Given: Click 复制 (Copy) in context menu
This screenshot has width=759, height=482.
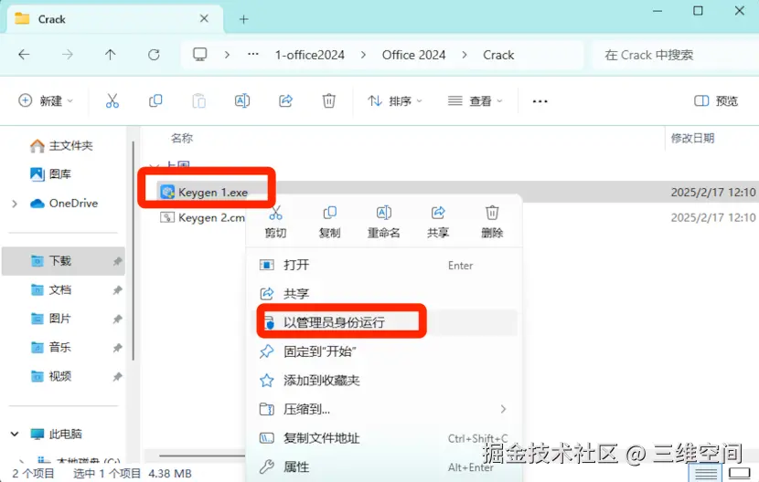Looking at the screenshot, I should pyautogui.click(x=329, y=222).
